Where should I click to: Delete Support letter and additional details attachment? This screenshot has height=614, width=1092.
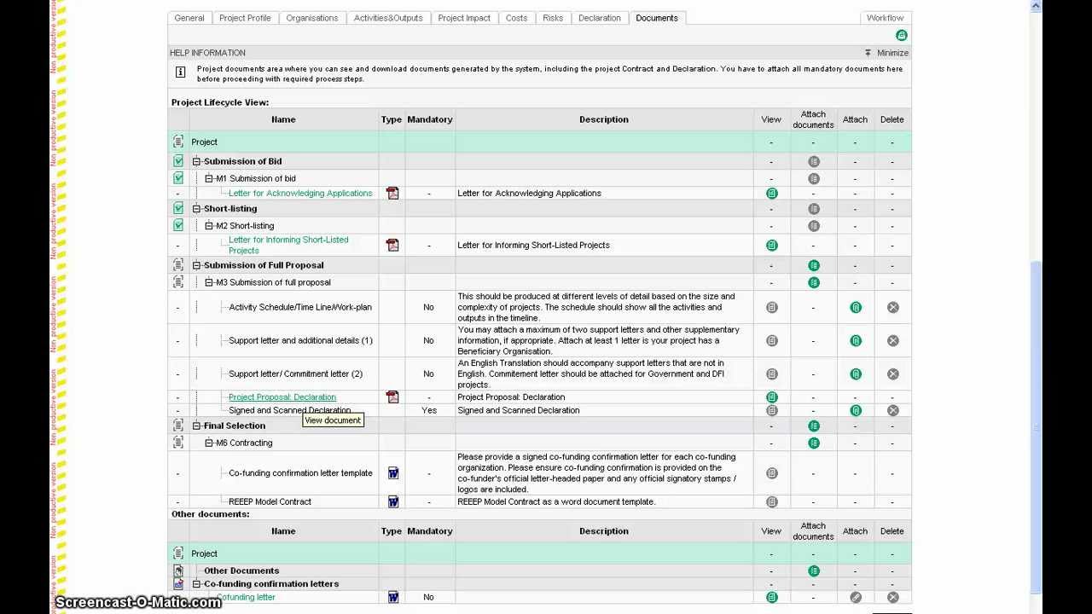(892, 341)
